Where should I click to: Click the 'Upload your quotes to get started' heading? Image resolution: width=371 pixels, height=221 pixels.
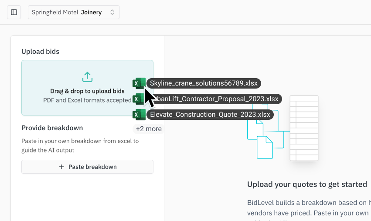[307, 185]
